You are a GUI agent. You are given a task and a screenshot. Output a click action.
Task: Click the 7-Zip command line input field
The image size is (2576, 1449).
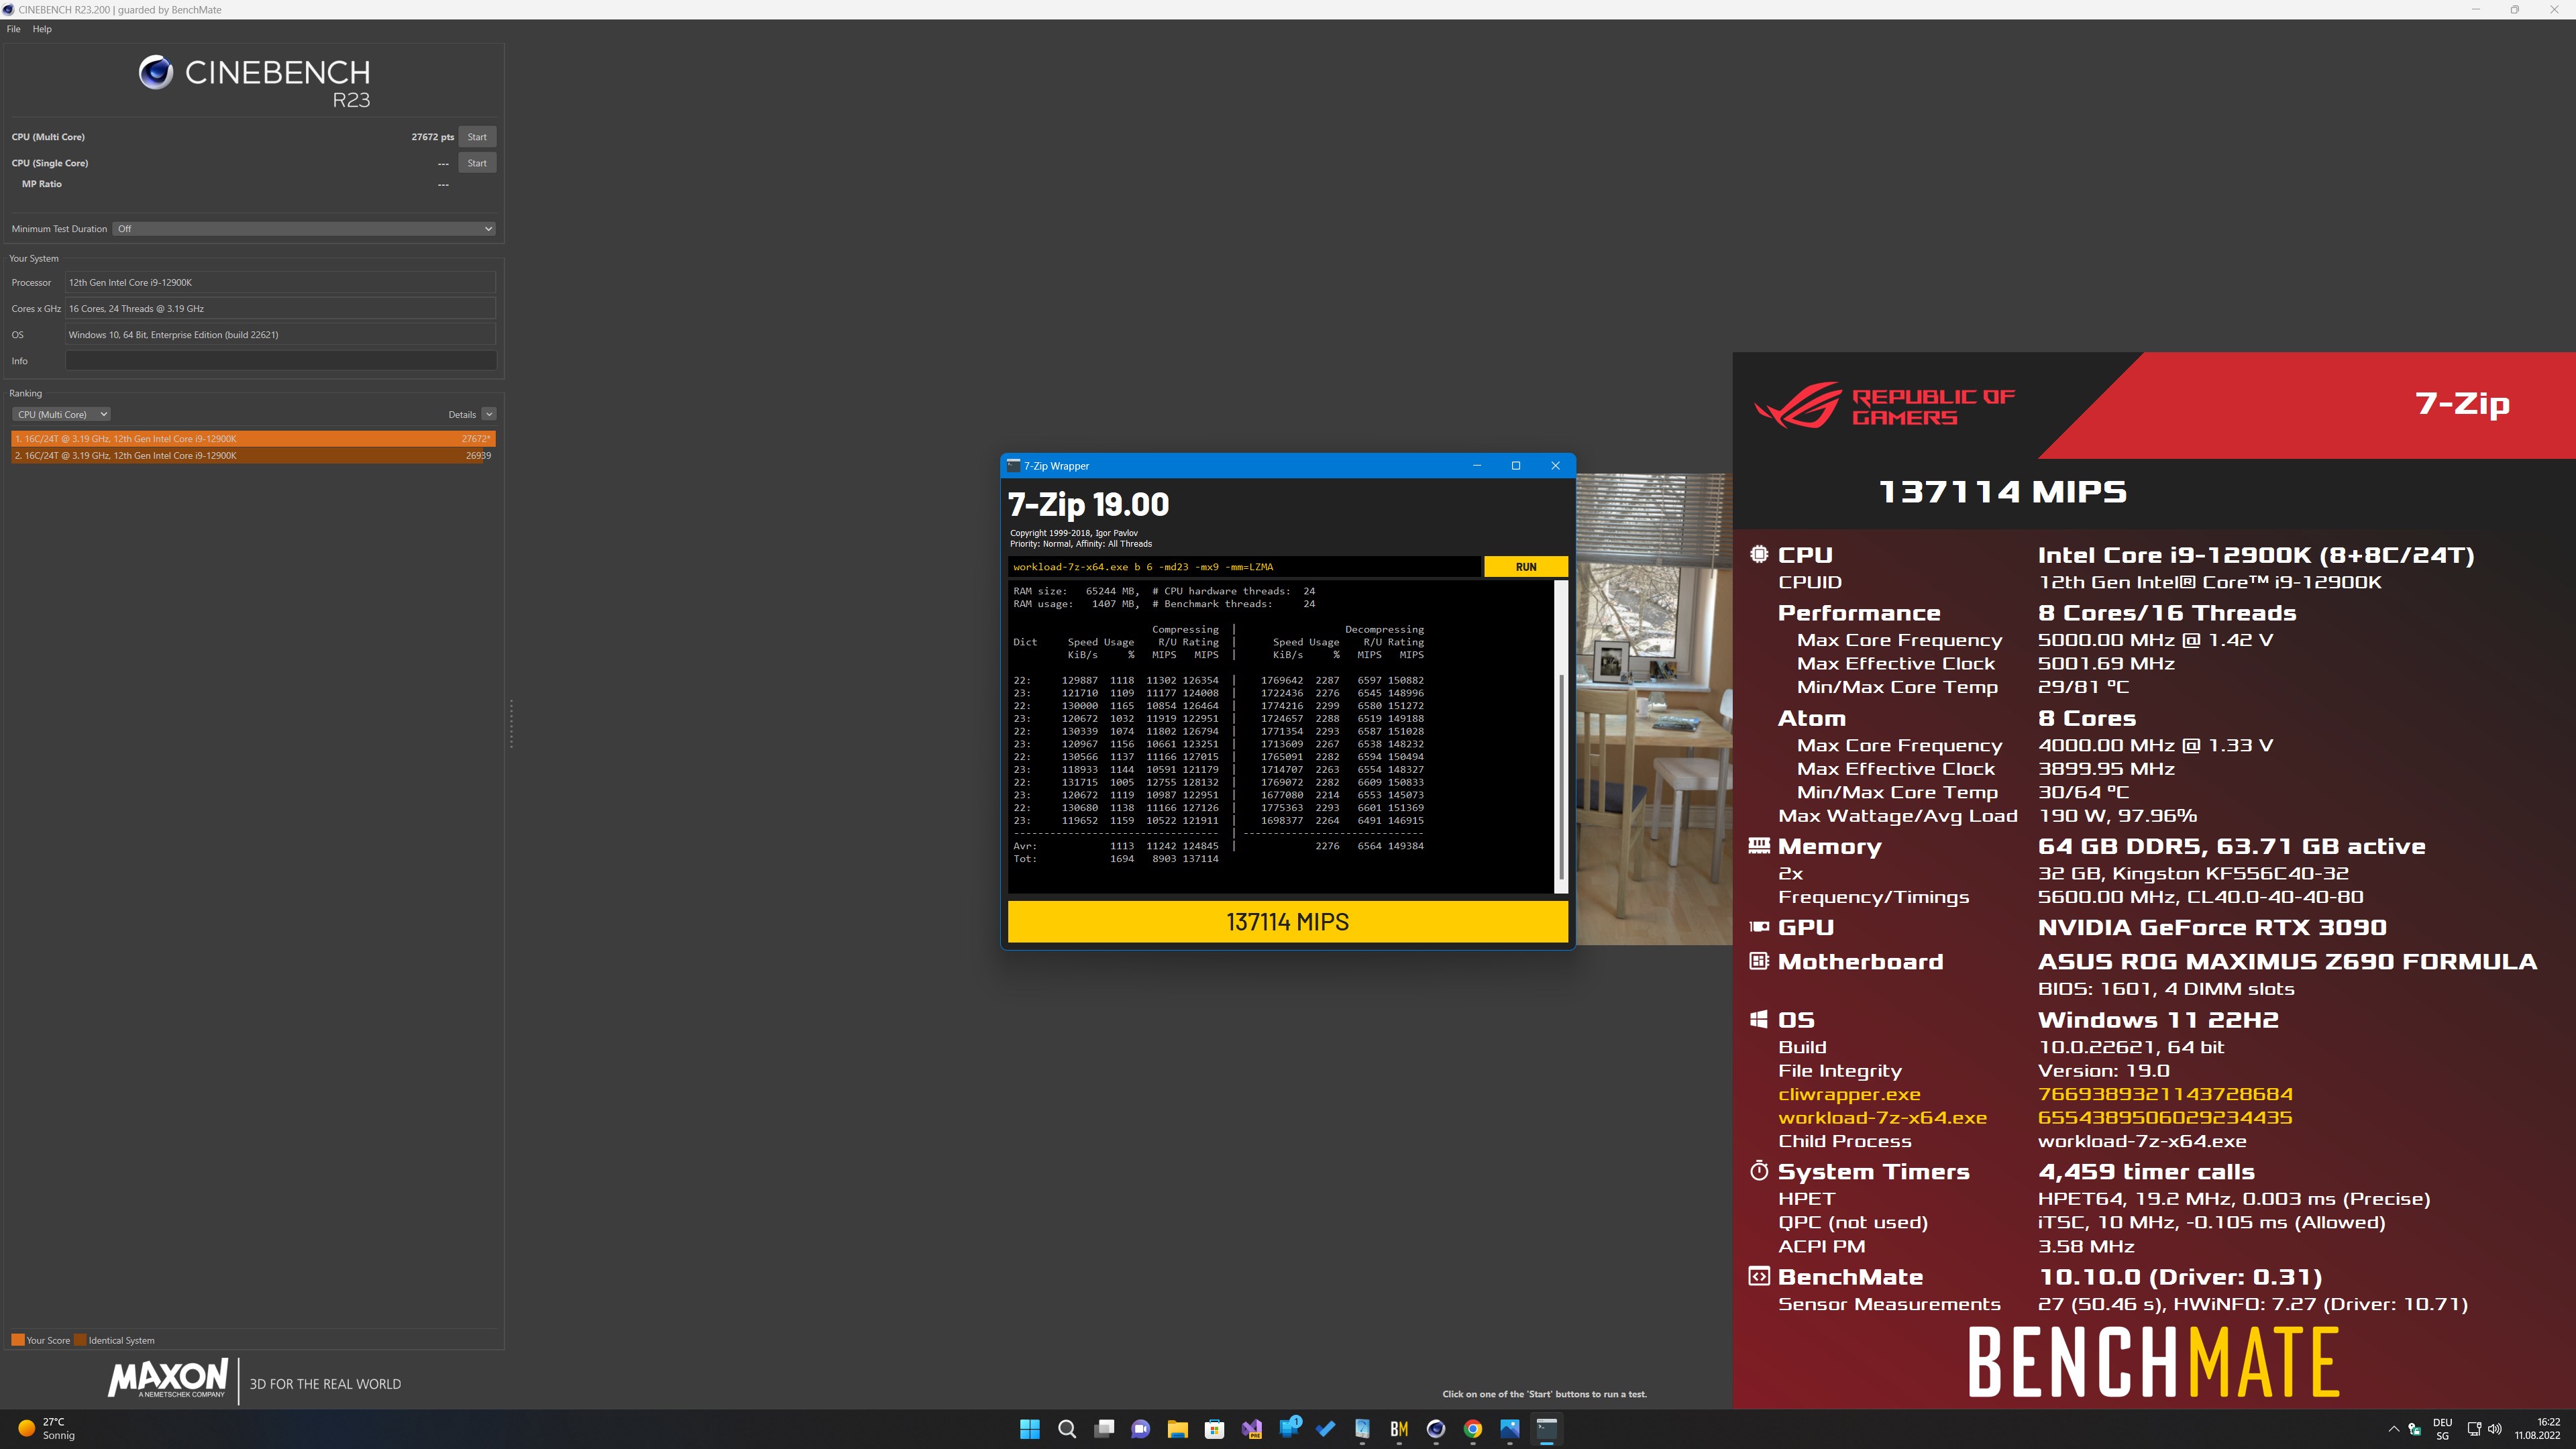(1244, 567)
